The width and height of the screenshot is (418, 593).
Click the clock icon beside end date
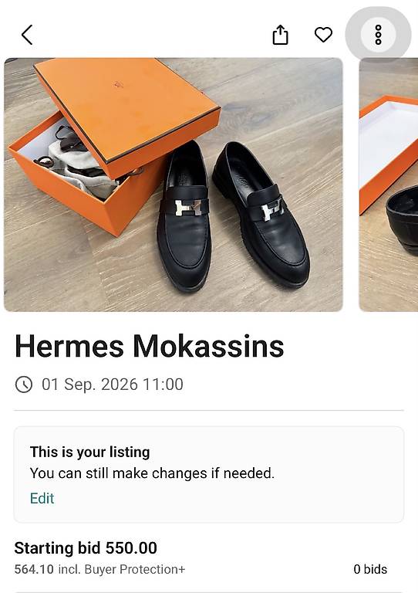pyautogui.click(x=24, y=385)
